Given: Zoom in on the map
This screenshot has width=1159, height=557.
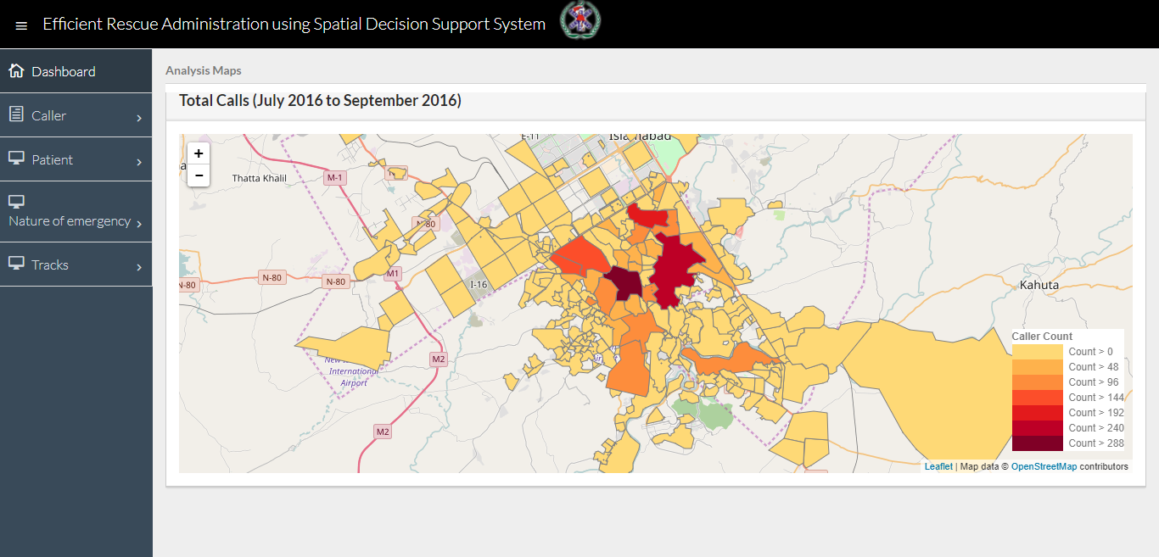Looking at the screenshot, I should pos(199,153).
